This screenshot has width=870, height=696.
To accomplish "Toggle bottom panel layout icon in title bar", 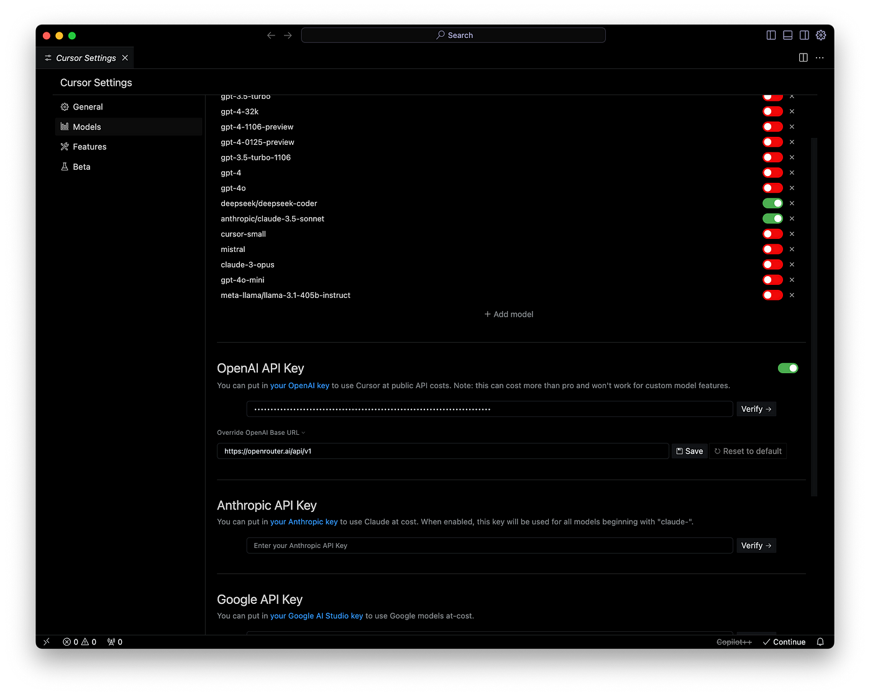I will pos(788,35).
